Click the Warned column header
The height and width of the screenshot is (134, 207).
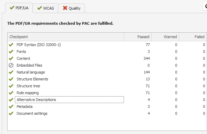(165, 37)
